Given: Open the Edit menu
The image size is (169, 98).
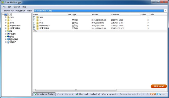Looking at the screenshot, I should [x=9, y=7].
